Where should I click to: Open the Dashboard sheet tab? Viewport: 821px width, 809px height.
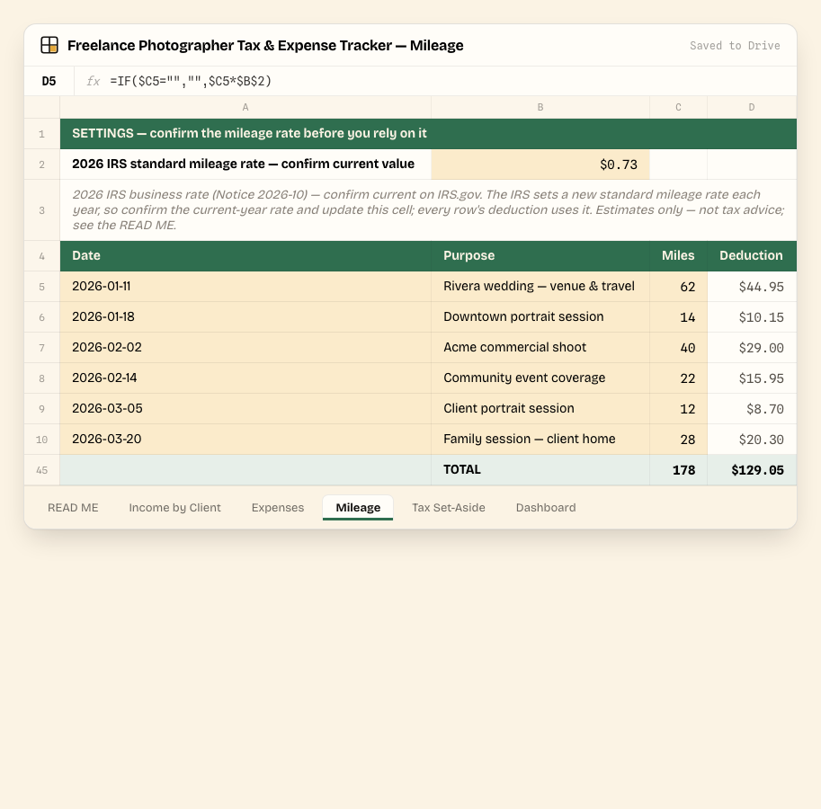546,508
